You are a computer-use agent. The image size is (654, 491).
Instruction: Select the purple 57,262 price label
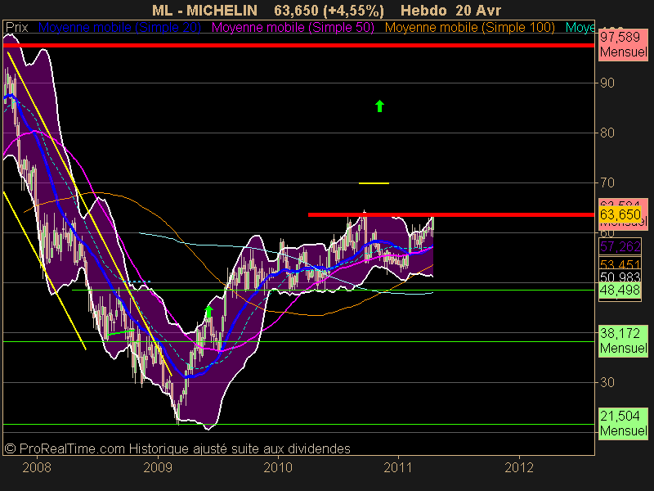[x=620, y=247]
